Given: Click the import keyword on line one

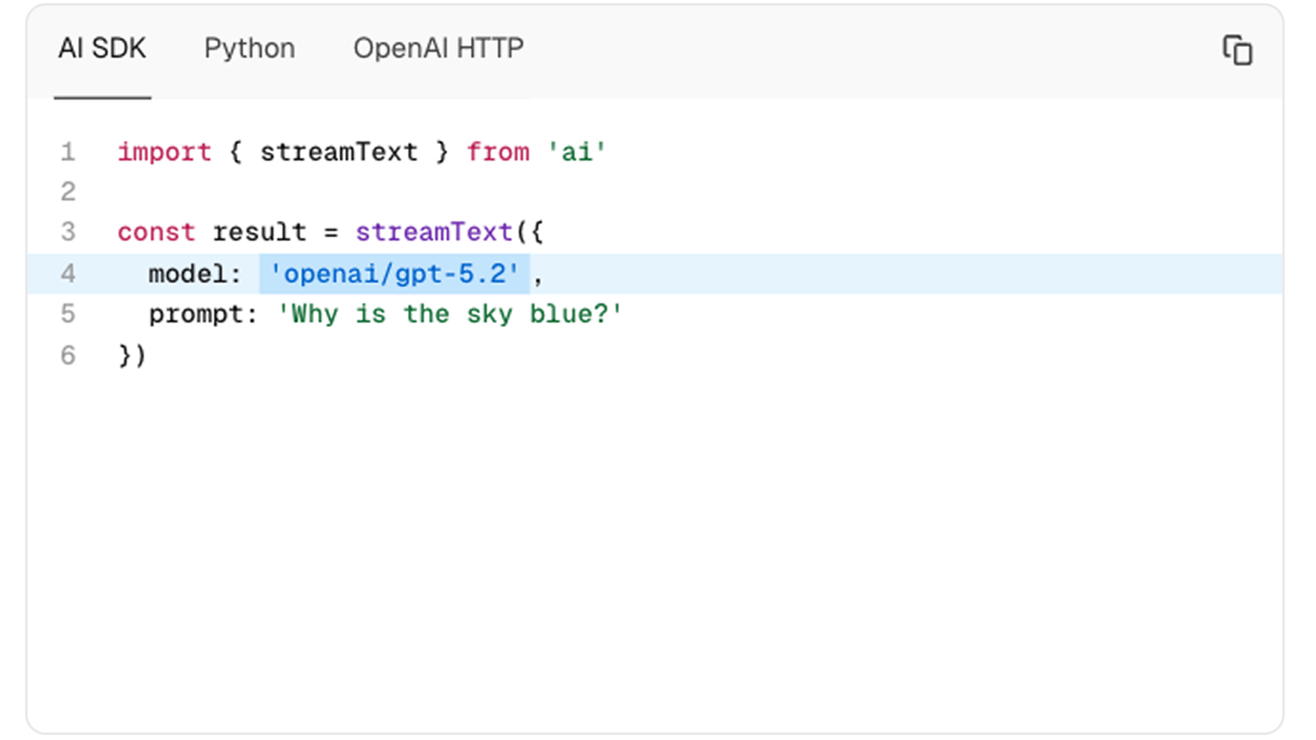Looking at the screenshot, I should point(165,152).
